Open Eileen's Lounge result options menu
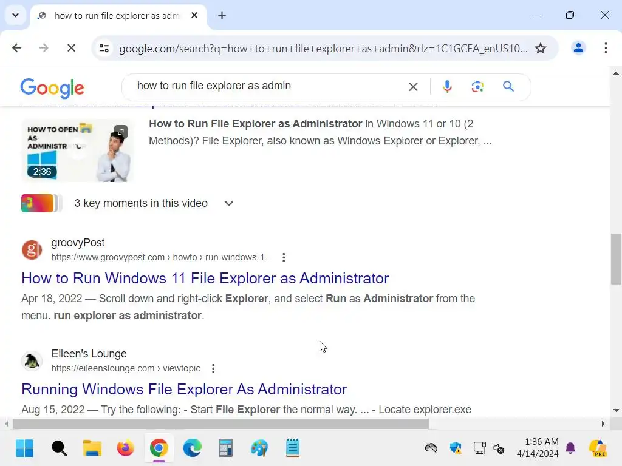 pos(213,368)
